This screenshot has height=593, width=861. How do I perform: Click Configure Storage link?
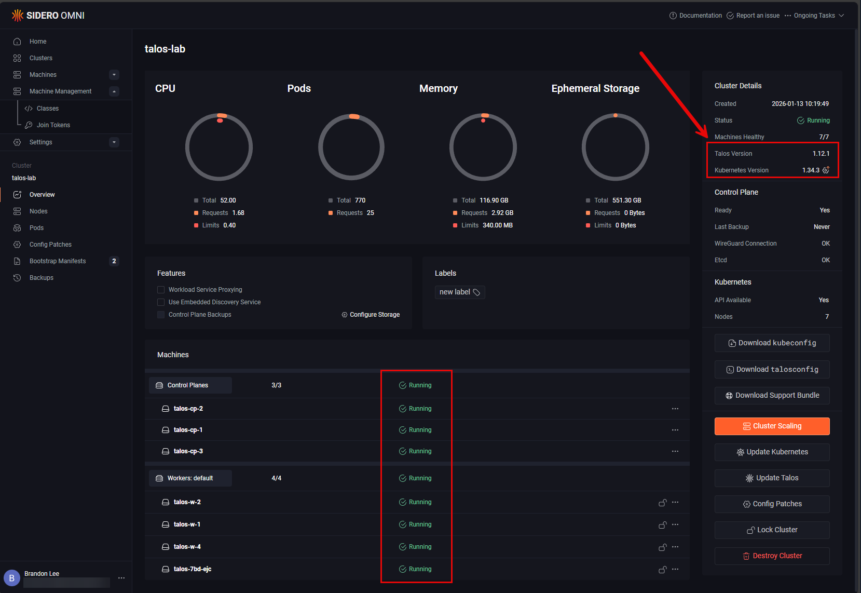point(371,315)
